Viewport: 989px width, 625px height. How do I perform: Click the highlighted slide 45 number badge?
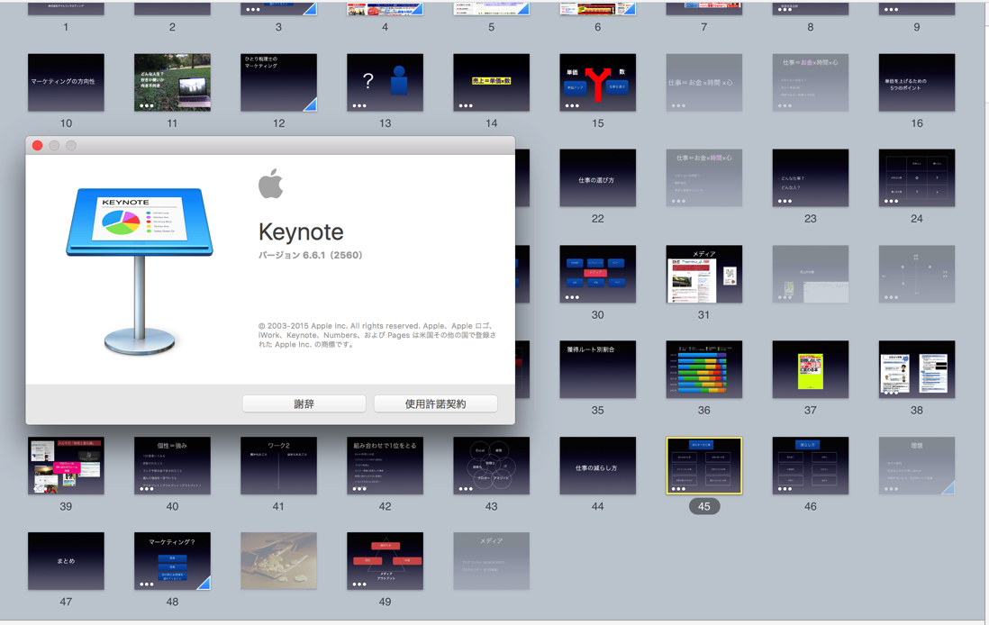[703, 506]
